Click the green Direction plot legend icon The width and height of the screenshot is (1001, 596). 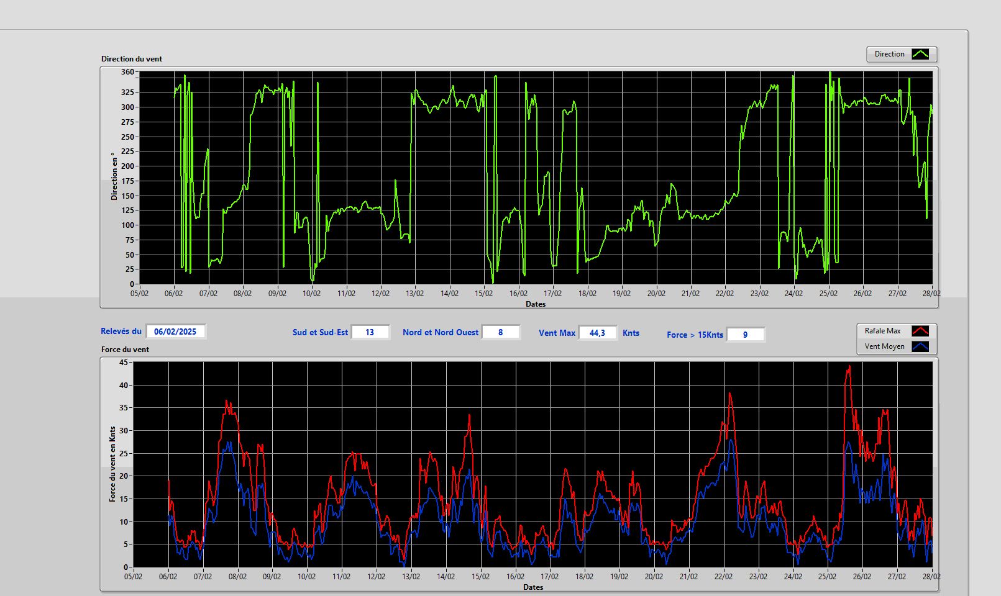(920, 54)
